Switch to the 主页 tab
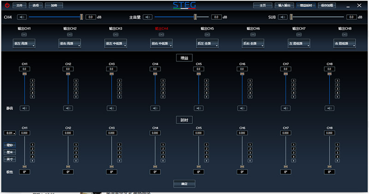369x194 pixels. click(x=262, y=6)
